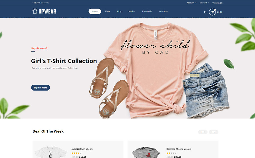Go to previous deal with left arrow

(x=203, y=132)
